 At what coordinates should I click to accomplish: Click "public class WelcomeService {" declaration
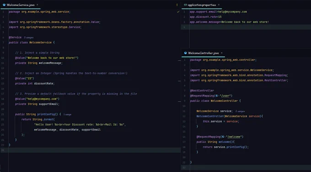pos(32,43)
